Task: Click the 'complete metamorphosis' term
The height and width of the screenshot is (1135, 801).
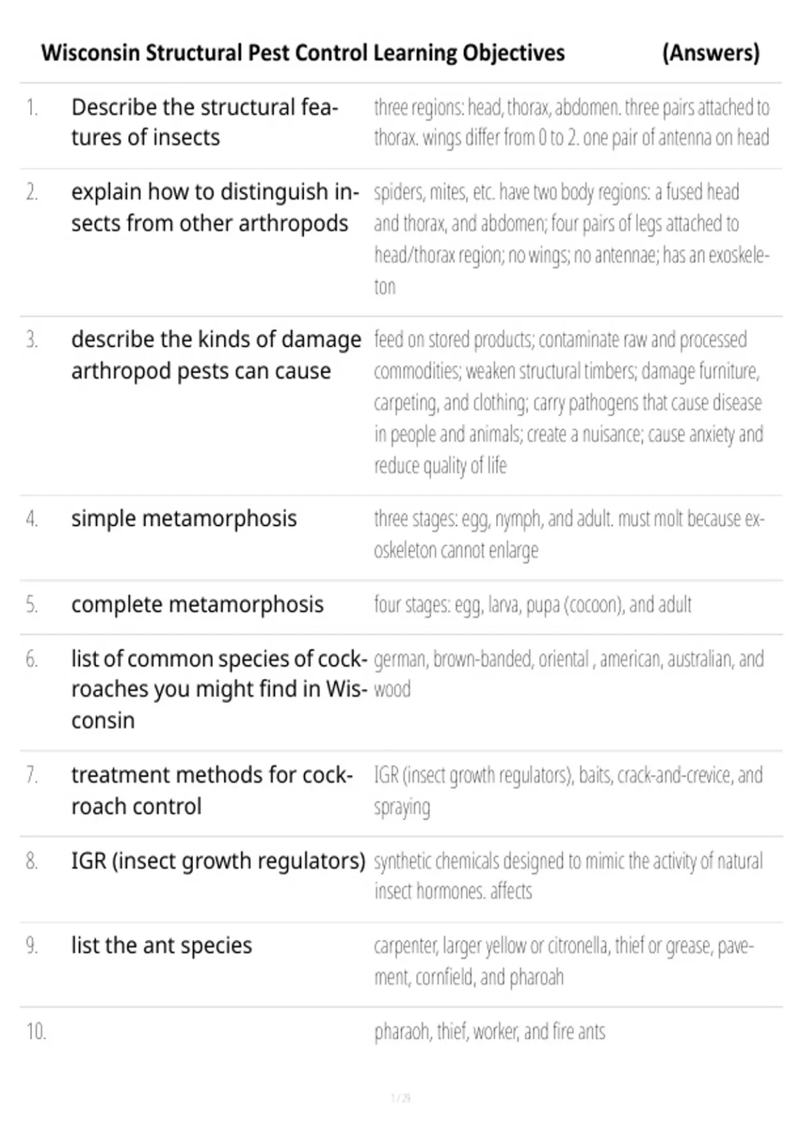Action: pos(198,604)
